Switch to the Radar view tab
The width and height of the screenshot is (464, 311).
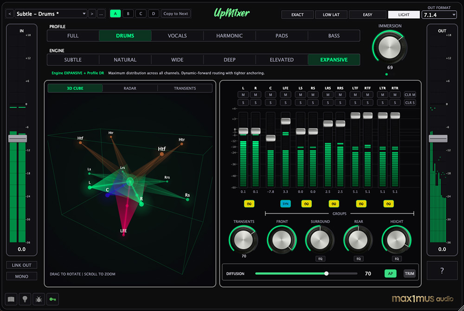coord(130,88)
